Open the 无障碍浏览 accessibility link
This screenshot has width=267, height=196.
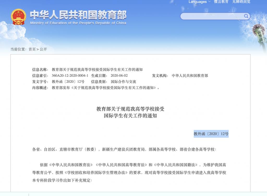point(241,2)
